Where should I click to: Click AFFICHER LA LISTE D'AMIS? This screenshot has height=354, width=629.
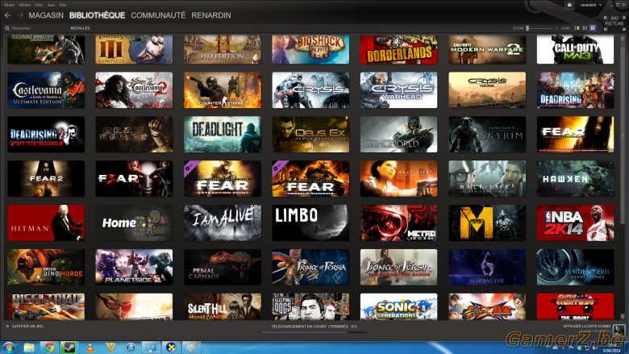click(x=586, y=327)
